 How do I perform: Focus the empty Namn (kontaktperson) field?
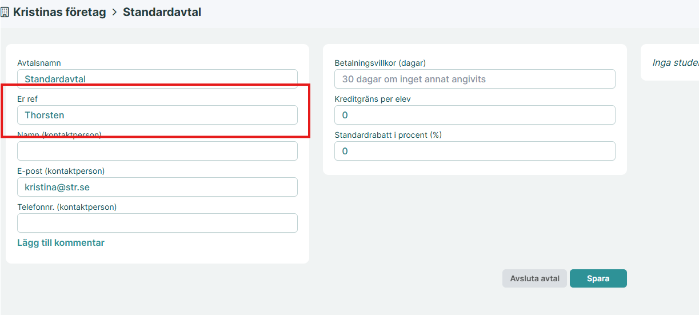157,151
